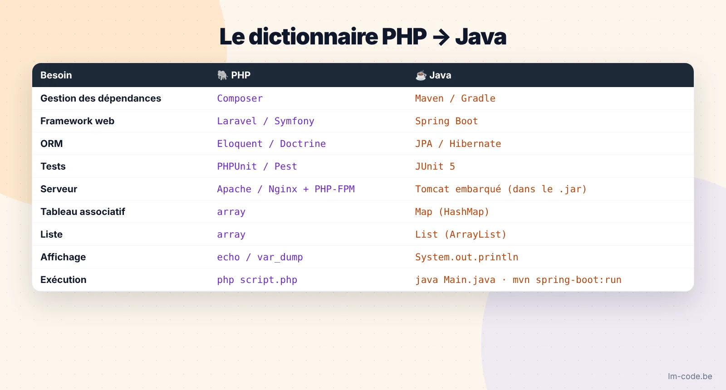This screenshot has width=726, height=390.
Task: Select the "Tableau associatif" row label
Action: click(83, 212)
